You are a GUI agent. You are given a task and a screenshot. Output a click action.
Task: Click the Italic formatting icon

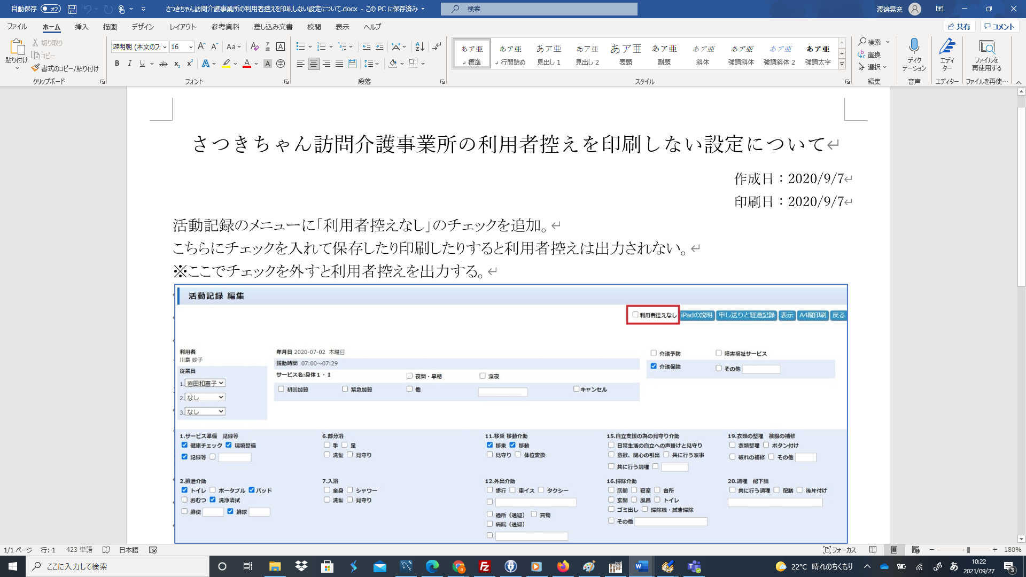click(129, 64)
